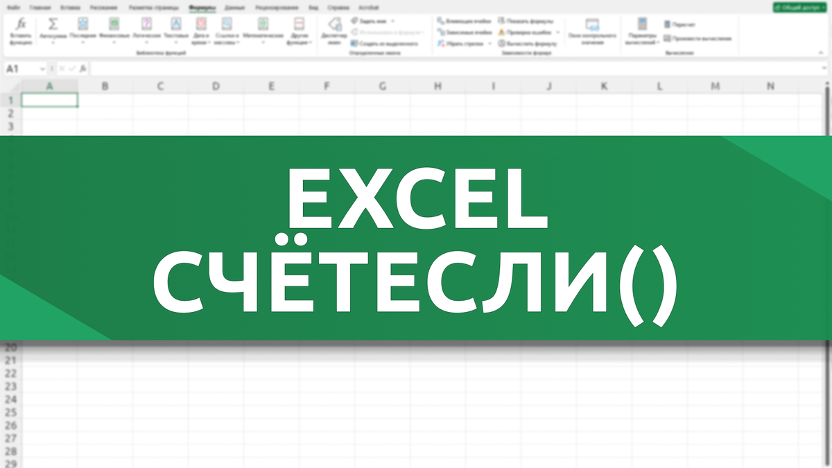Screen dimensions: 832x468
Task: Open Окно контрольного значения
Action: pos(591,31)
